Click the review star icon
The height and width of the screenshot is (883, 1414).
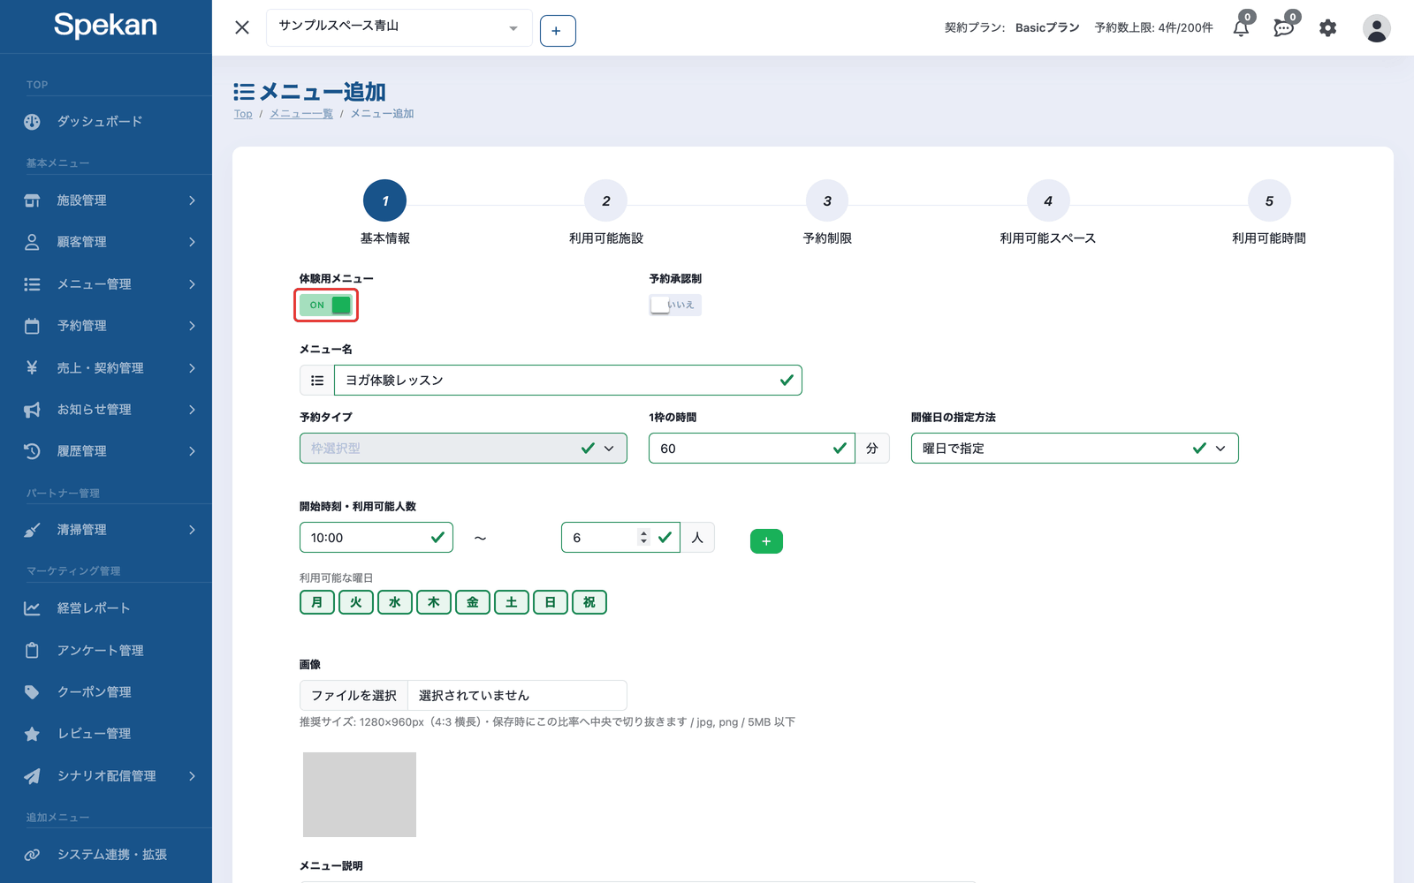pos(32,734)
